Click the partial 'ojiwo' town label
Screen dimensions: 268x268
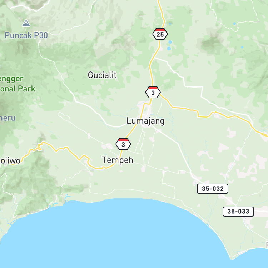(x=10, y=161)
